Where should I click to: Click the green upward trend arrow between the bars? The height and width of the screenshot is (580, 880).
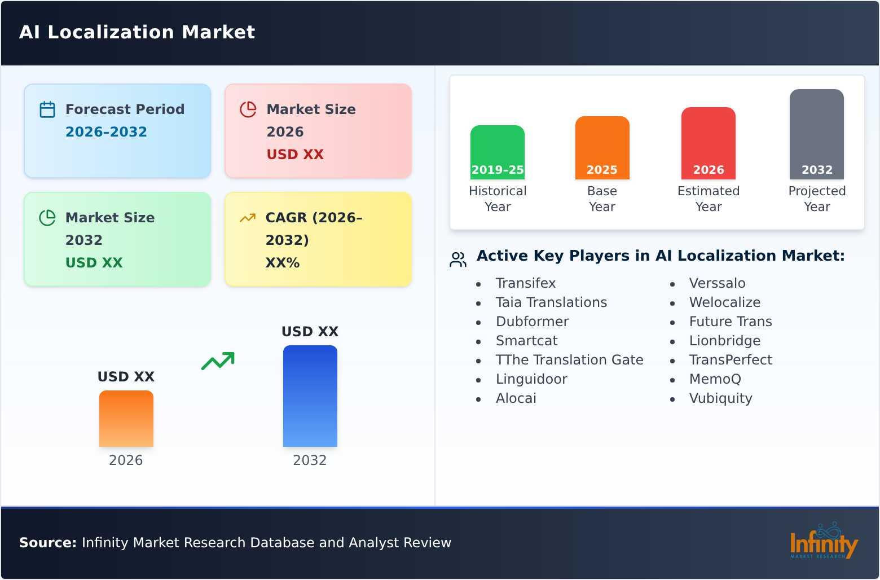coord(218,361)
